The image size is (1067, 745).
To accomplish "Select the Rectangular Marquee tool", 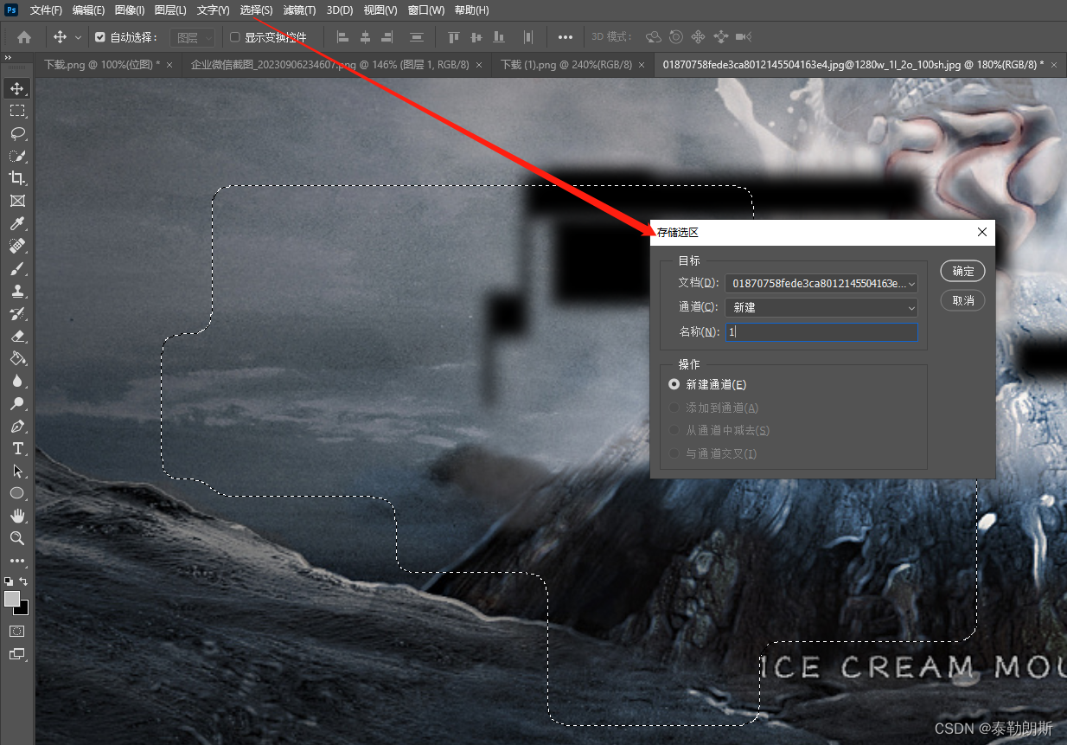I will click(17, 111).
